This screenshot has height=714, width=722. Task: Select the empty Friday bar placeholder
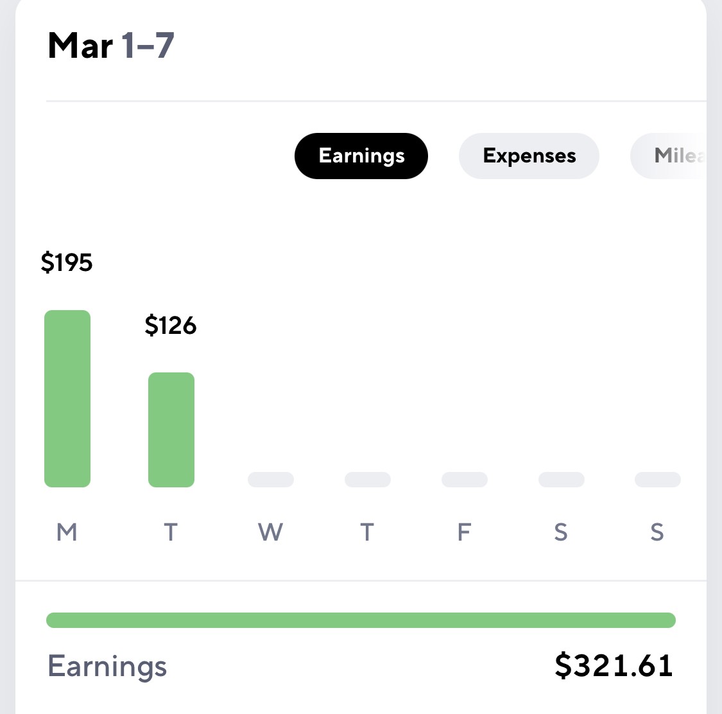click(x=465, y=480)
